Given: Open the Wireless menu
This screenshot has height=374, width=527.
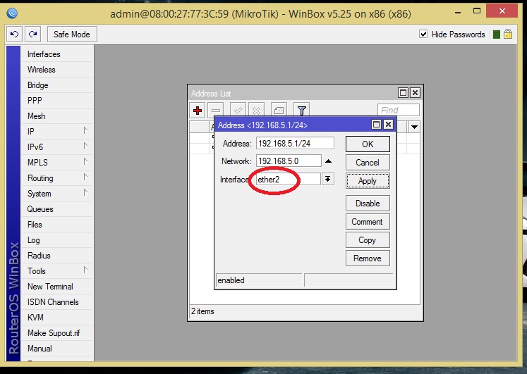Looking at the screenshot, I should (x=57, y=70).
